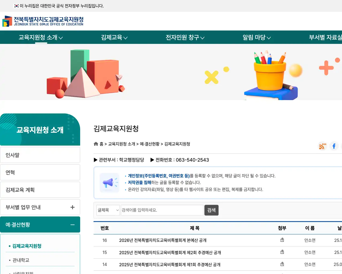Open the 전자민원 창구 menu

(184, 37)
